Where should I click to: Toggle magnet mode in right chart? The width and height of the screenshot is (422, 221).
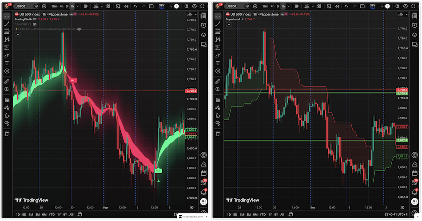(218, 100)
